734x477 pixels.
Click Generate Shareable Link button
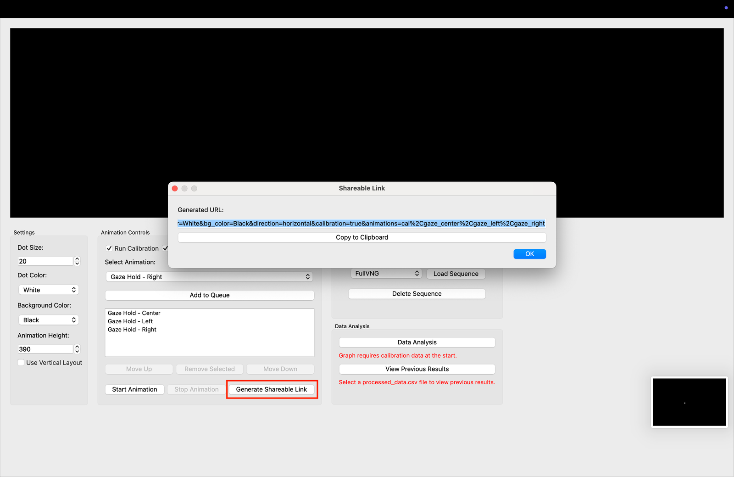click(271, 389)
